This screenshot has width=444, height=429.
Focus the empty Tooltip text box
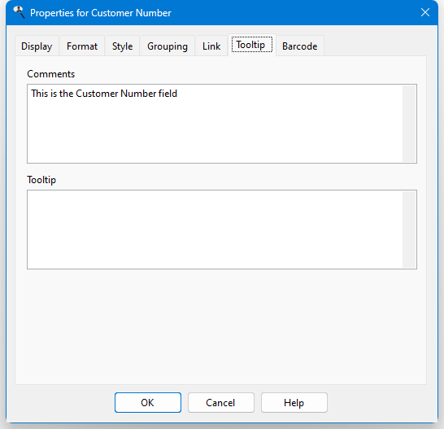215,230
